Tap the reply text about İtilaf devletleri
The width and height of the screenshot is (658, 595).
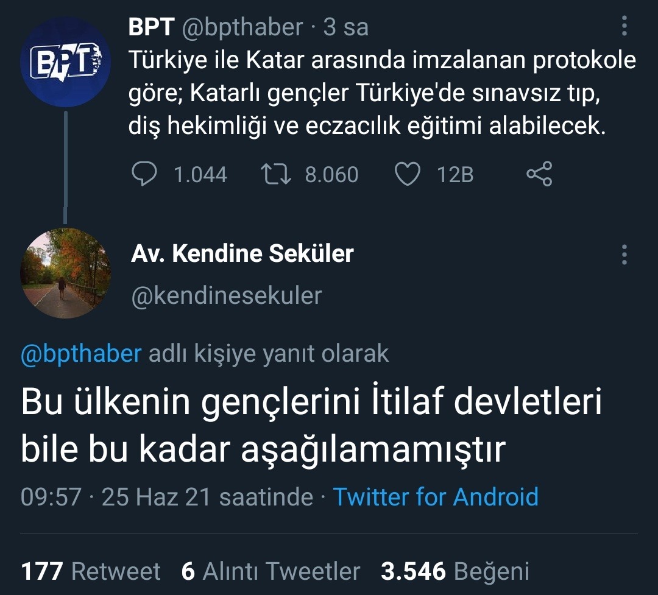coord(311,426)
